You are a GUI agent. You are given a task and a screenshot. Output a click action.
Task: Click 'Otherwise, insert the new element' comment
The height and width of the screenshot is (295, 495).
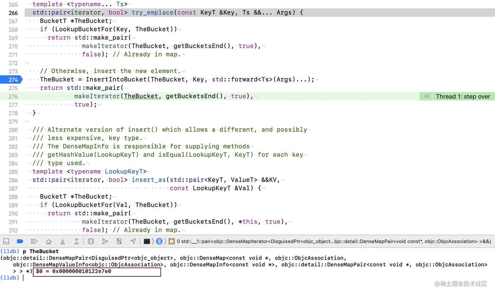[110, 71]
